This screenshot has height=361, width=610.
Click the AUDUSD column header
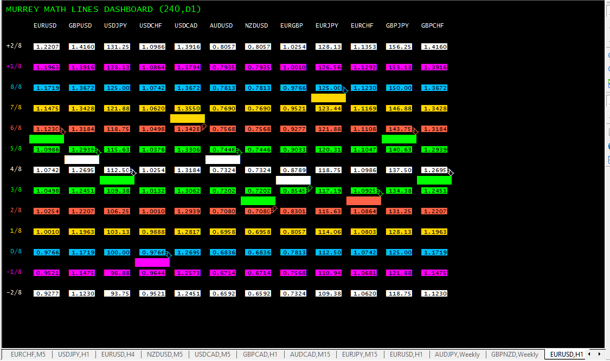[221, 25]
